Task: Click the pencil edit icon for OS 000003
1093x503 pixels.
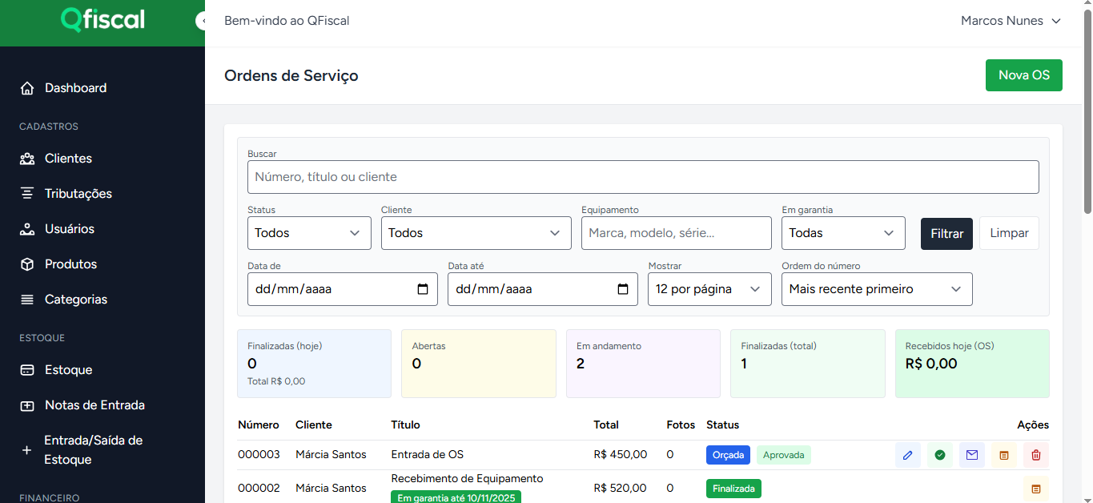Action: (907, 455)
